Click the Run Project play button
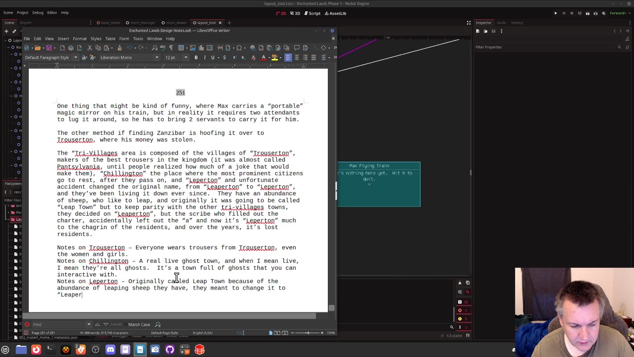This screenshot has width=634, height=357. click(555, 13)
